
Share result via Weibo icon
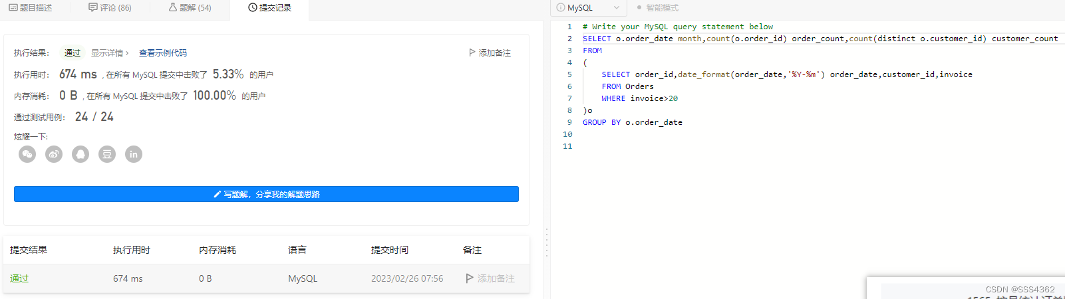point(54,154)
